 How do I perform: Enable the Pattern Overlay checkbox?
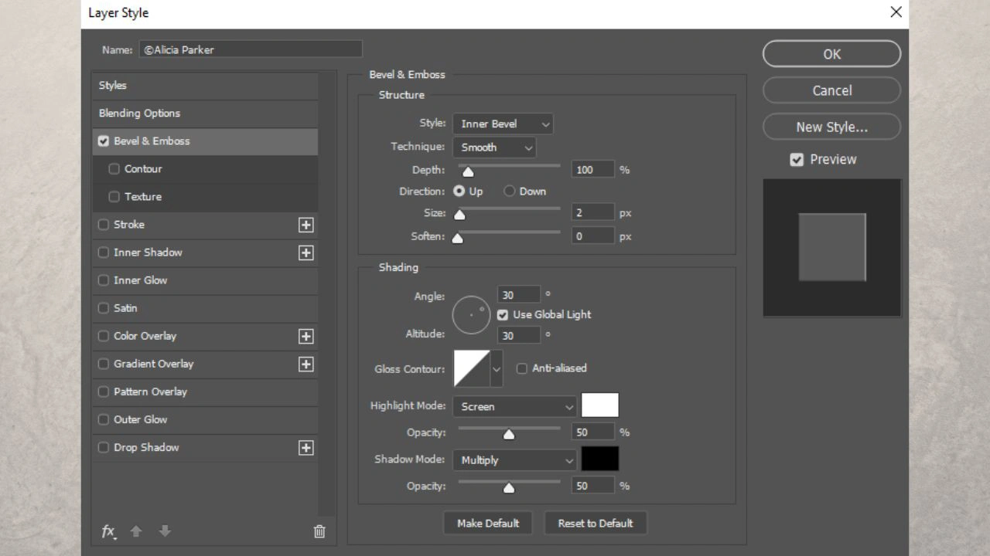tap(104, 392)
